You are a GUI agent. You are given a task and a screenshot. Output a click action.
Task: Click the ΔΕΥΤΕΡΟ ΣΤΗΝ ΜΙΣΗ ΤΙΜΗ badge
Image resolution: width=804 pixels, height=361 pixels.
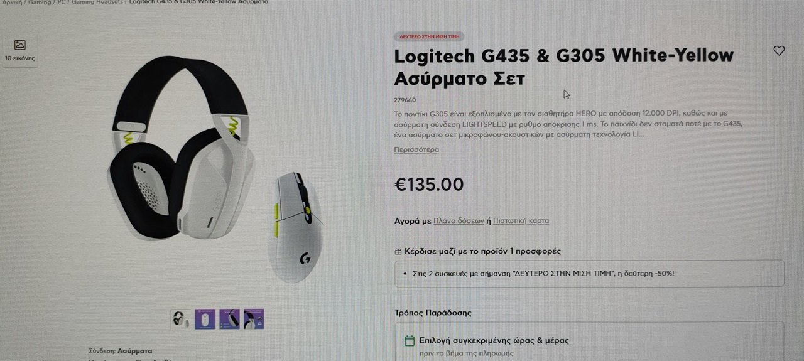click(429, 36)
